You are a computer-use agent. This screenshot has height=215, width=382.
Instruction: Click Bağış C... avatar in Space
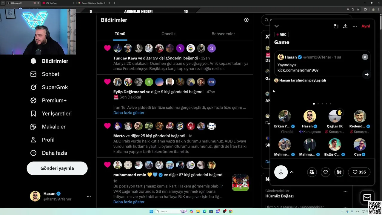[335, 145]
